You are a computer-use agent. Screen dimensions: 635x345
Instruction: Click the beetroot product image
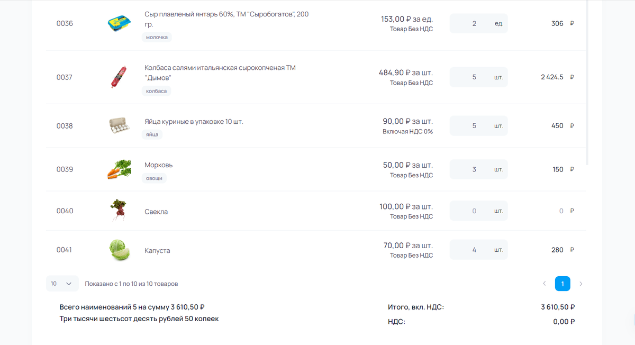click(x=119, y=210)
